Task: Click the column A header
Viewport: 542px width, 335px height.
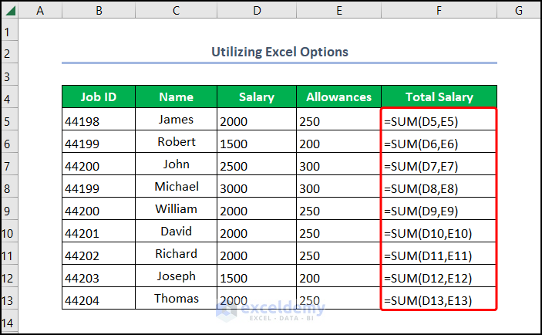Action: pyautogui.click(x=39, y=10)
